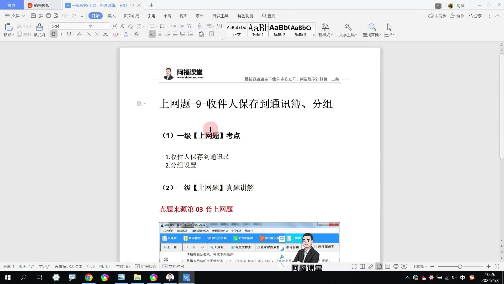
Task: Click the center alignment icon
Action: [x=160, y=34]
